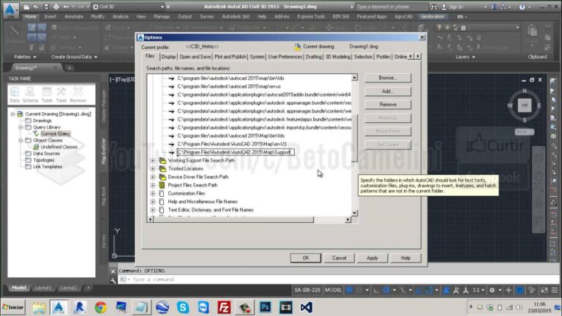Screen dimensions: 562x316
Task: Click the workspace switching gear in status bar
Action: pos(492,290)
